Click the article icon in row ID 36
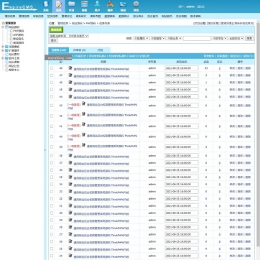The image size is (260, 260). [70, 170]
